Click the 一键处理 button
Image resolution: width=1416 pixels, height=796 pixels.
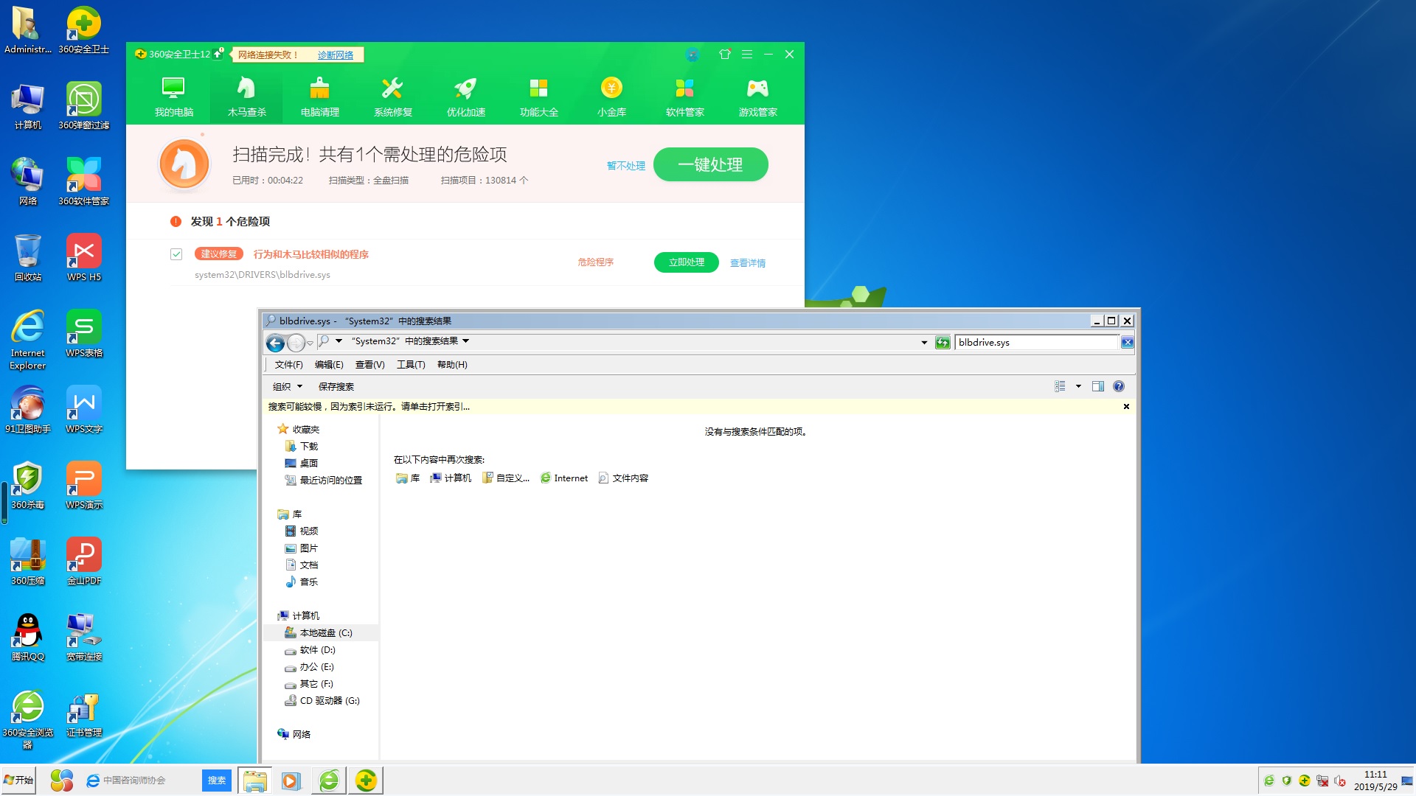click(x=709, y=164)
